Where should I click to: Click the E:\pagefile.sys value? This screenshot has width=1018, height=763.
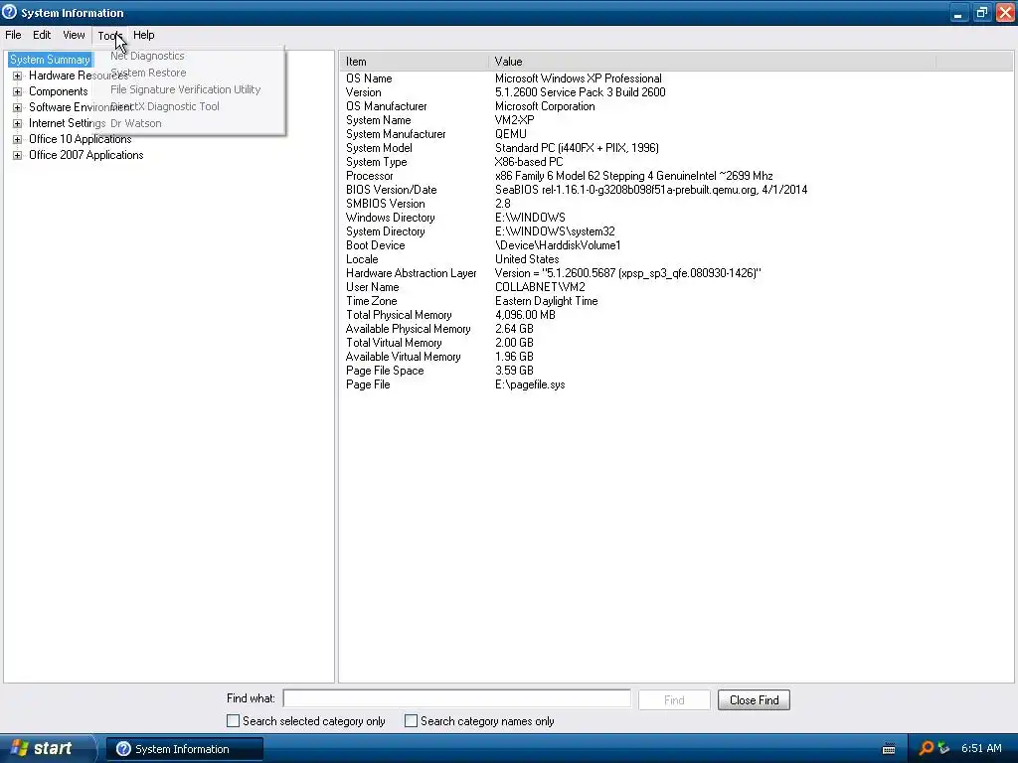[x=530, y=384]
